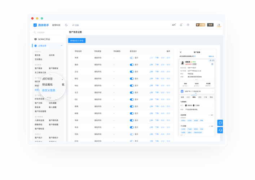Click the 更换企业 link
Viewport: 255px width, 180px height.
(211, 56)
